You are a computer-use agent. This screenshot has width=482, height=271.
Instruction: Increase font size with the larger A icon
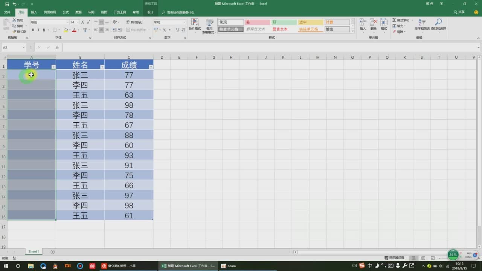[x=83, y=22]
